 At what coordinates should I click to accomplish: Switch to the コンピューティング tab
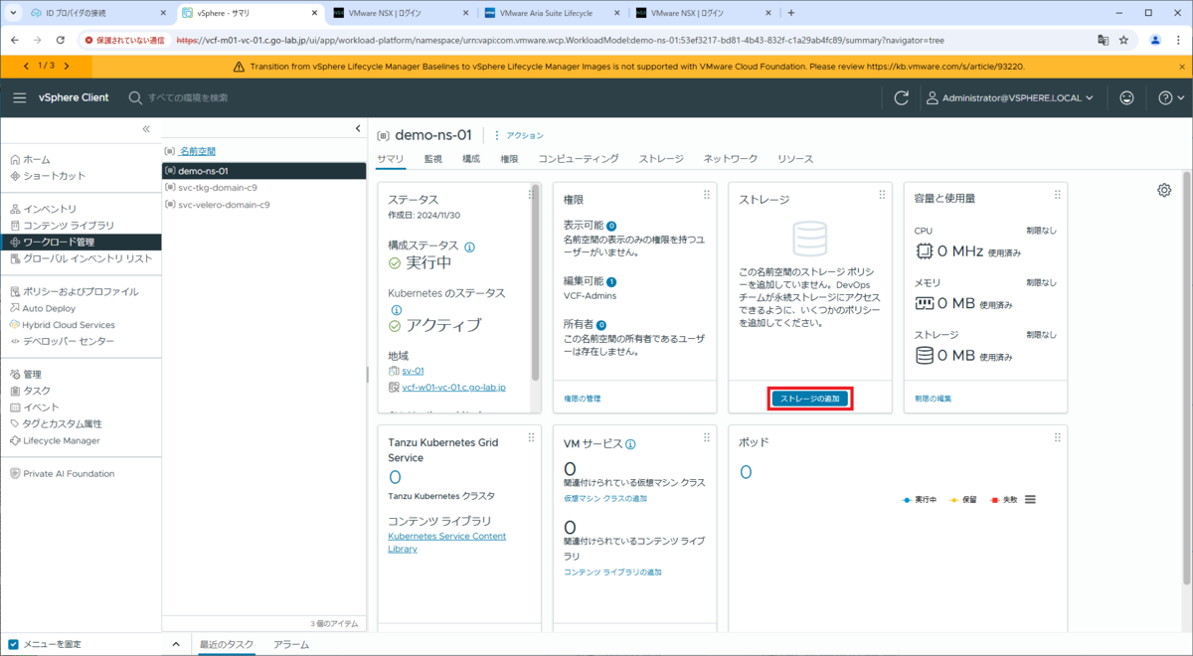(x=579, y=159)
